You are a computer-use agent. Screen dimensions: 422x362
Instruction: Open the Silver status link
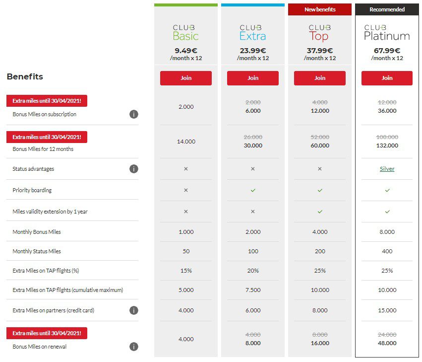coord(387,169)
